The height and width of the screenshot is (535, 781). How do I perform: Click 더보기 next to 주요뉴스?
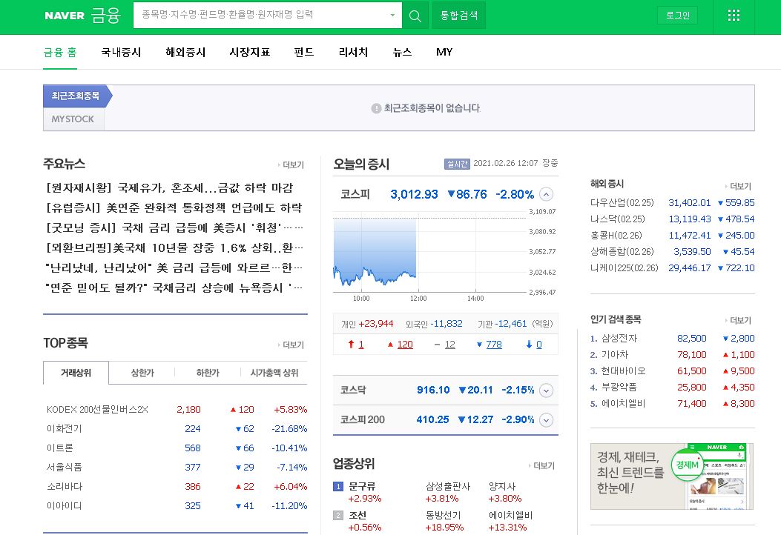click(291, 165)
